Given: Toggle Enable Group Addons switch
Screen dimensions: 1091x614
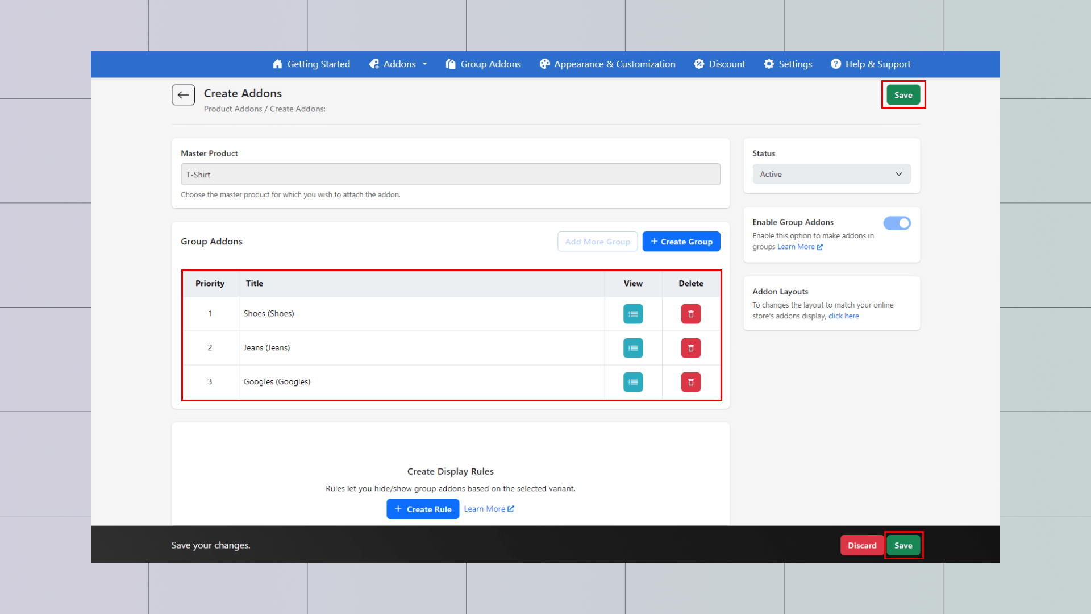Looking at the screenshot, I should pos(897,223).
